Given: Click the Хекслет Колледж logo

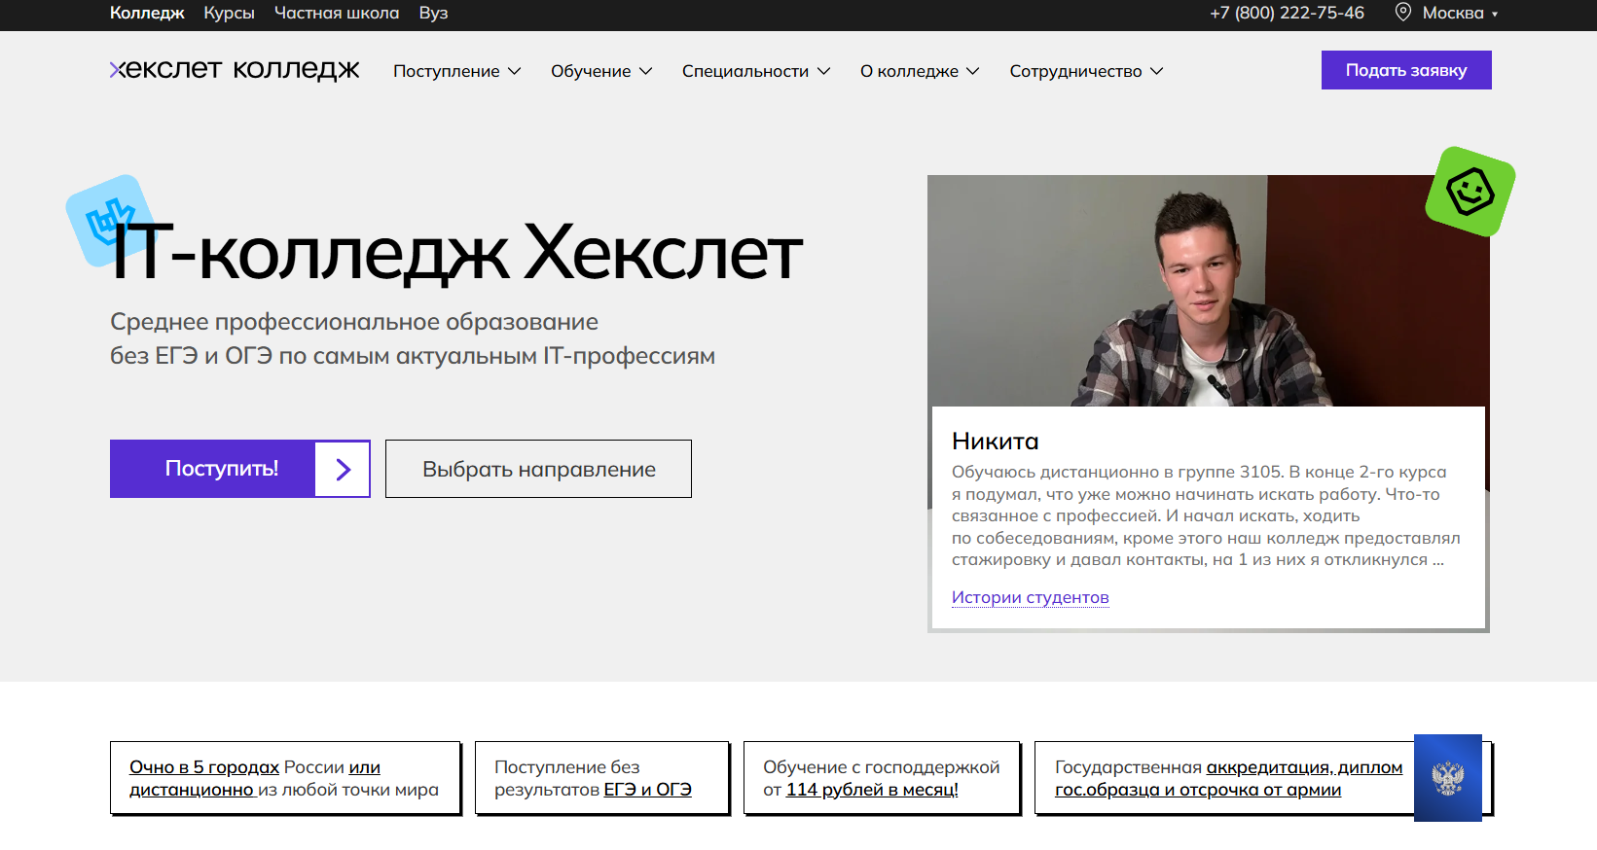Looking at the screenshot, I should tap(235, 70).
